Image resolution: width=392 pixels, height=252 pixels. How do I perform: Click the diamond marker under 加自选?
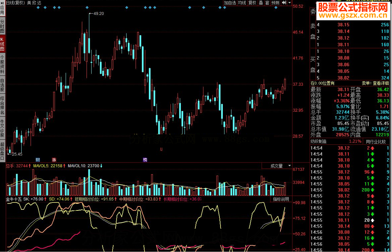224,8
